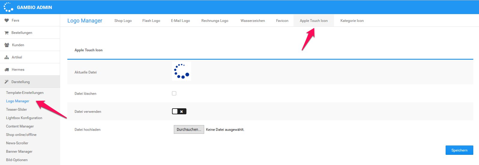
Task: Open Template-Einstellungen in the sidebar
Action: pyautogui.click(x=25, y=93)
